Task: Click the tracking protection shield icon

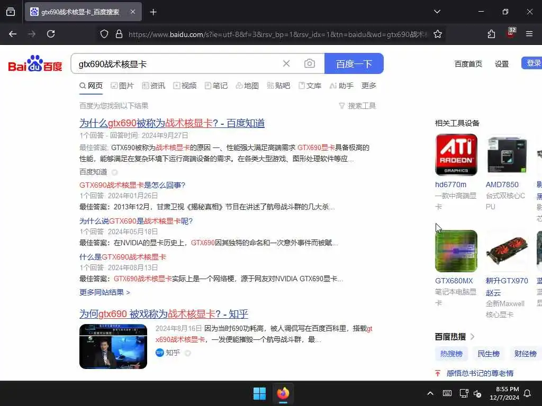Action: [x=104, y=34]
